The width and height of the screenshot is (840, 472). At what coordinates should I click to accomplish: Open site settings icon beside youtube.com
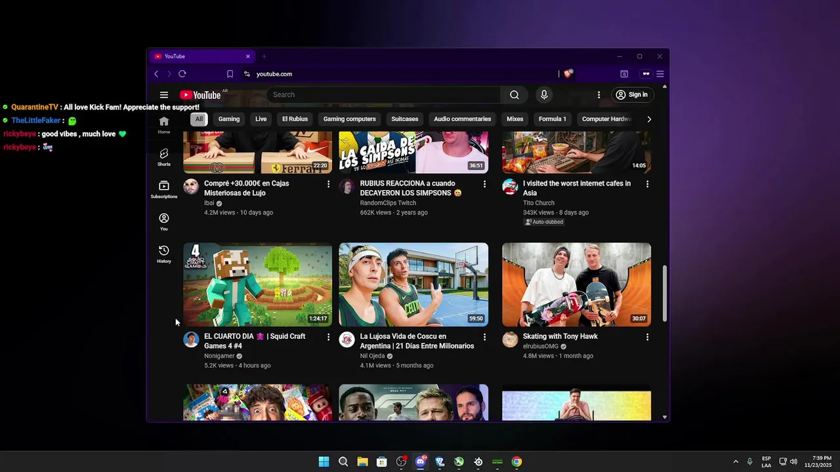coord(247,74)
